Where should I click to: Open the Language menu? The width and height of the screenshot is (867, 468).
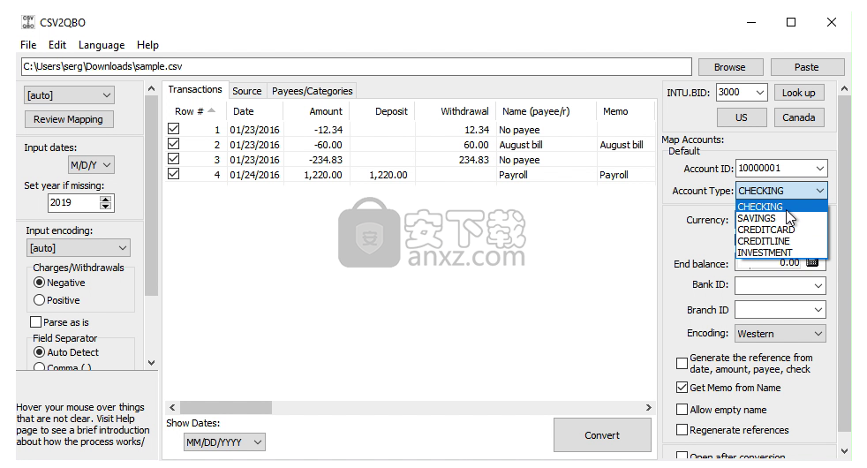pyautogui.click(x=102, y=45)
